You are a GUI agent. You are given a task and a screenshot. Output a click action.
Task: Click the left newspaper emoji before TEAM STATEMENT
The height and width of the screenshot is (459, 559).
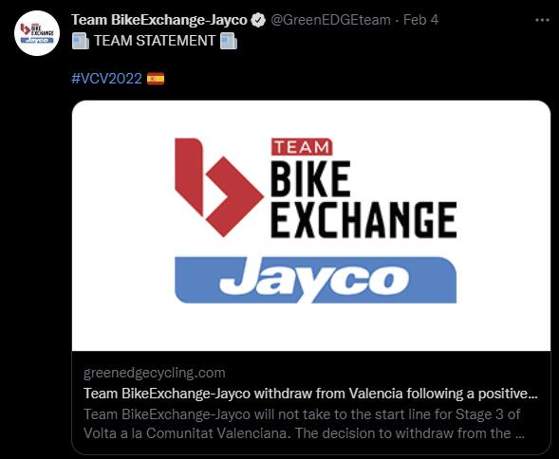tap(81, 41)
